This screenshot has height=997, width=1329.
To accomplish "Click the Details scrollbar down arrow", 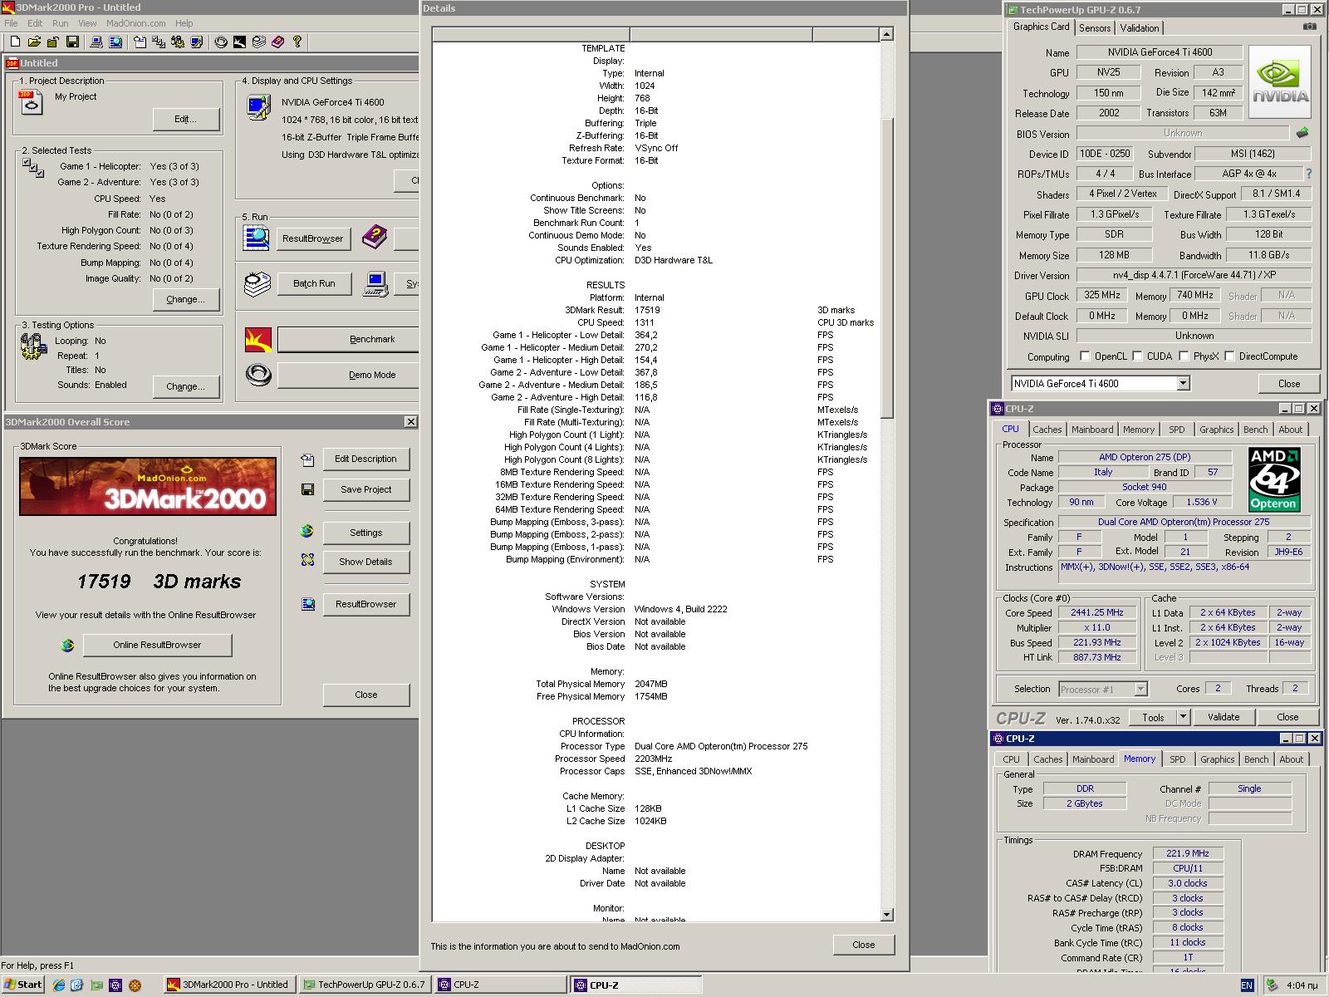I will (886, 915).
